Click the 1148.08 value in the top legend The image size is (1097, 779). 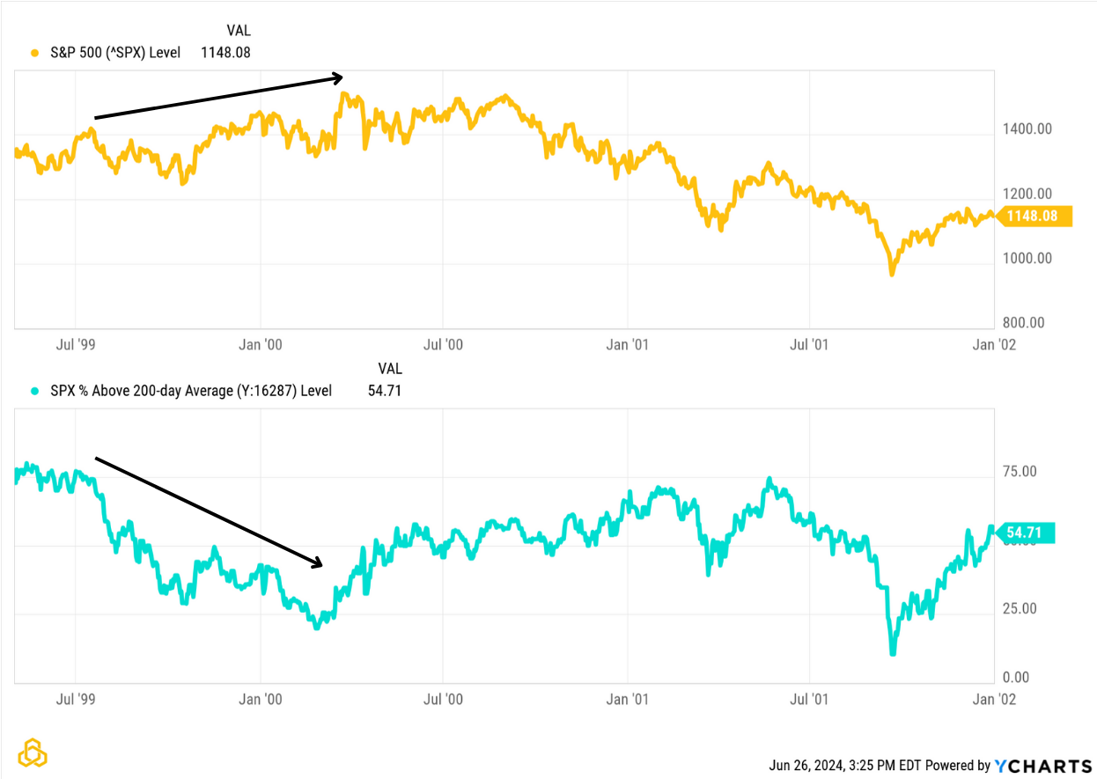(x=225, y=53)
